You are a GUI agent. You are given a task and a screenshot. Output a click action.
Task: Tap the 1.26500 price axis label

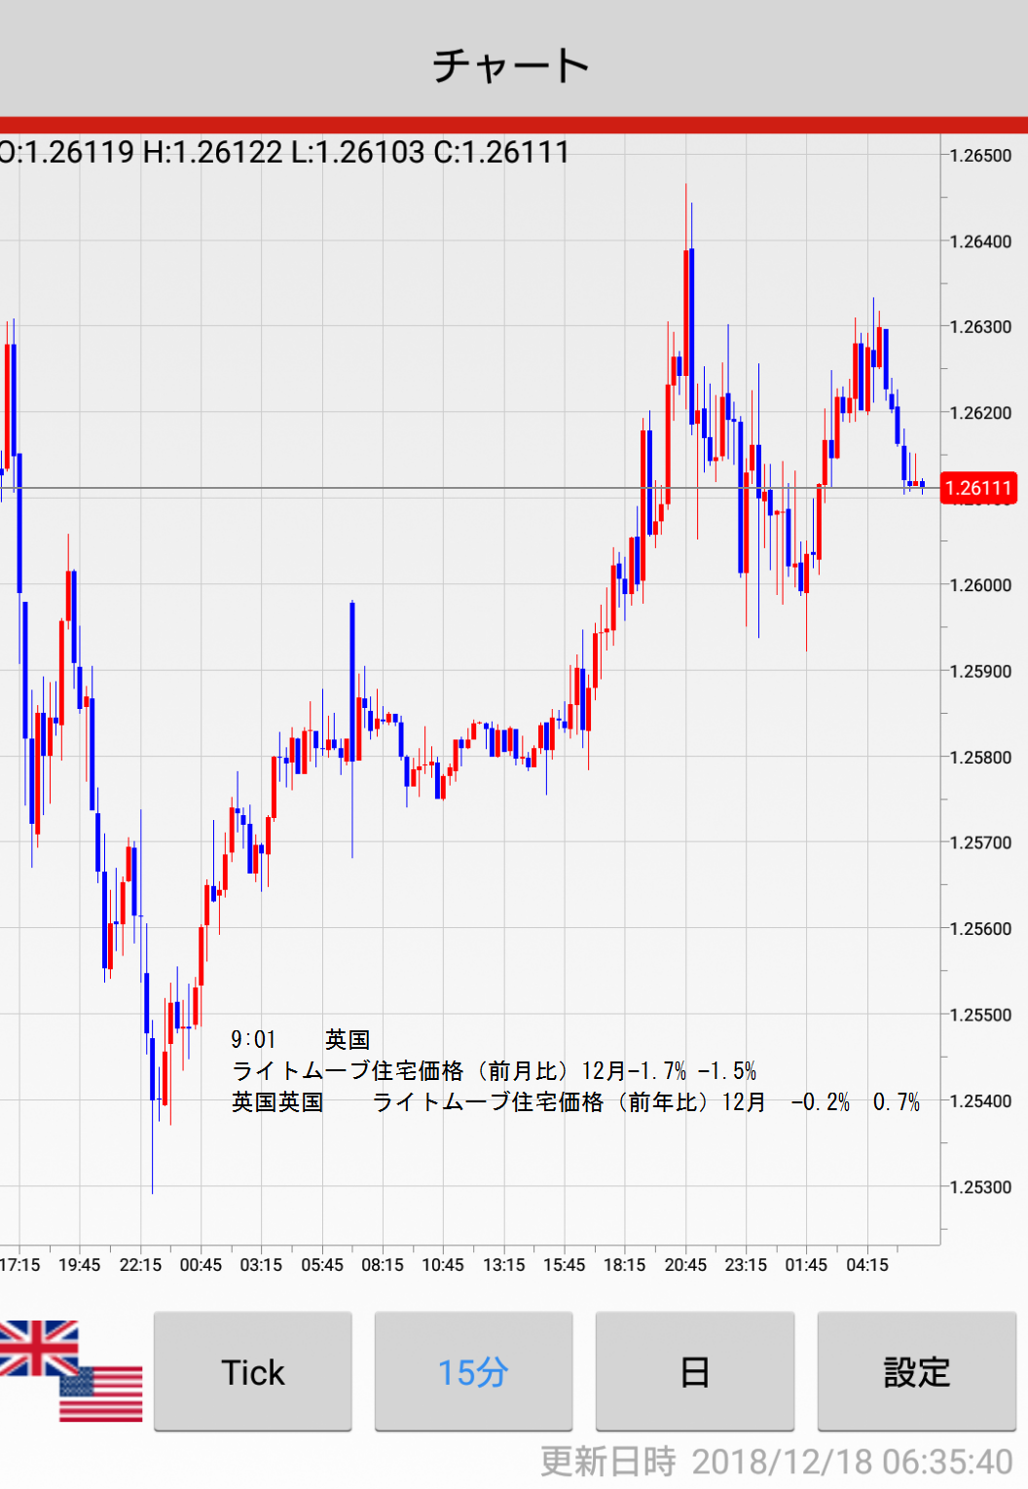(x=980, y=156)
